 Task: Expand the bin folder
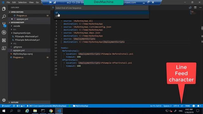(x=15, y=29)
